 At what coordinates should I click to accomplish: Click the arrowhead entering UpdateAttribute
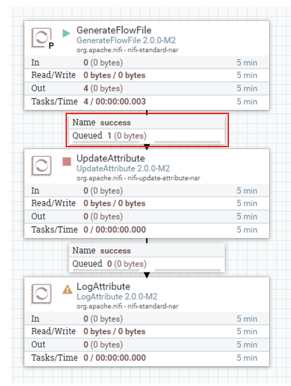pyautogui.click(x=147, y=146)
